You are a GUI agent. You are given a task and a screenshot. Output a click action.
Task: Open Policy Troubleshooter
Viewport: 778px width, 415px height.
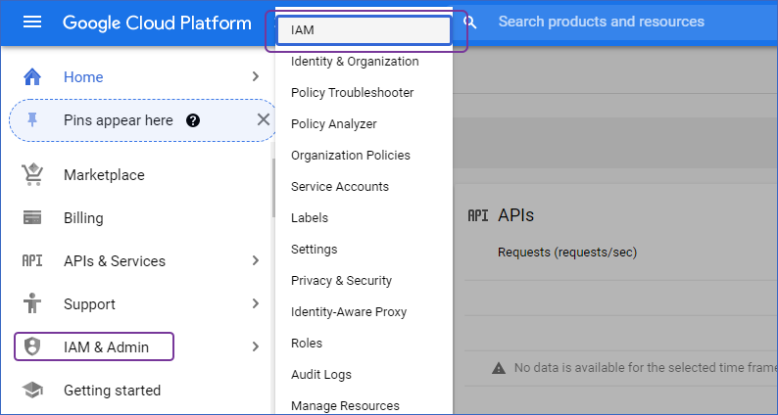(x=353, y=93)
